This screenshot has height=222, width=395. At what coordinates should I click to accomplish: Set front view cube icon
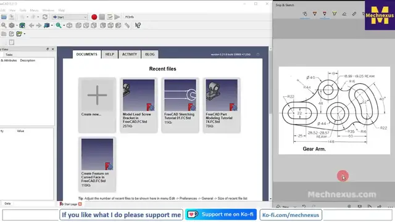coord(78,25)
